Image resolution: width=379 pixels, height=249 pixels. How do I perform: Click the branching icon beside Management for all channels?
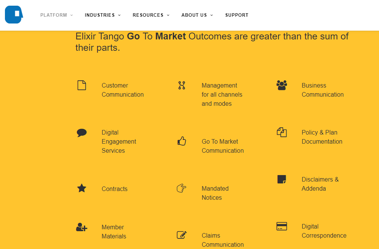pyautogui.click(x=182, y=85)
